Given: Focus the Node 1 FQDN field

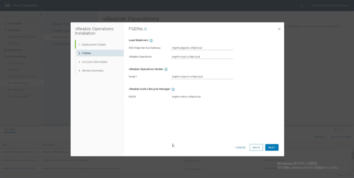Looking at the screenshot, I should 202,77.
